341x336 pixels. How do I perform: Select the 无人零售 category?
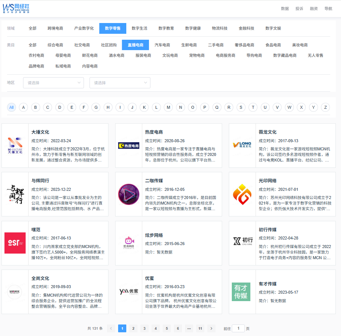[x=316, y=55]
